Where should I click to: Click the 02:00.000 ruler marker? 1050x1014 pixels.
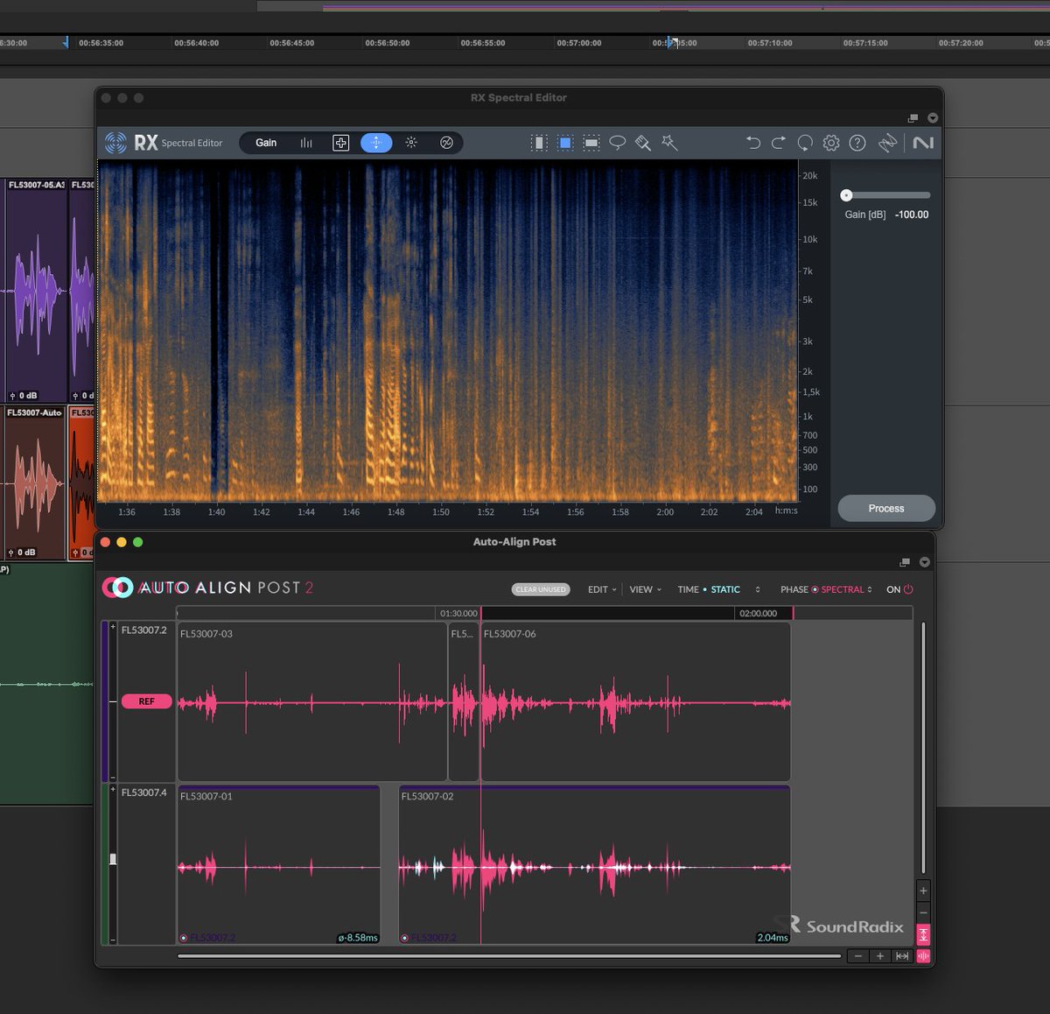pyautogui.click(x=758, y=613)
